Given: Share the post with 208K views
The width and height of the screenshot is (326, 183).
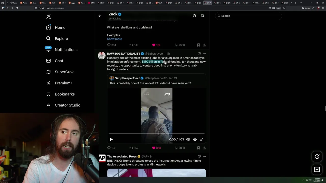Looking at the screenshot, I should (204, 148).
